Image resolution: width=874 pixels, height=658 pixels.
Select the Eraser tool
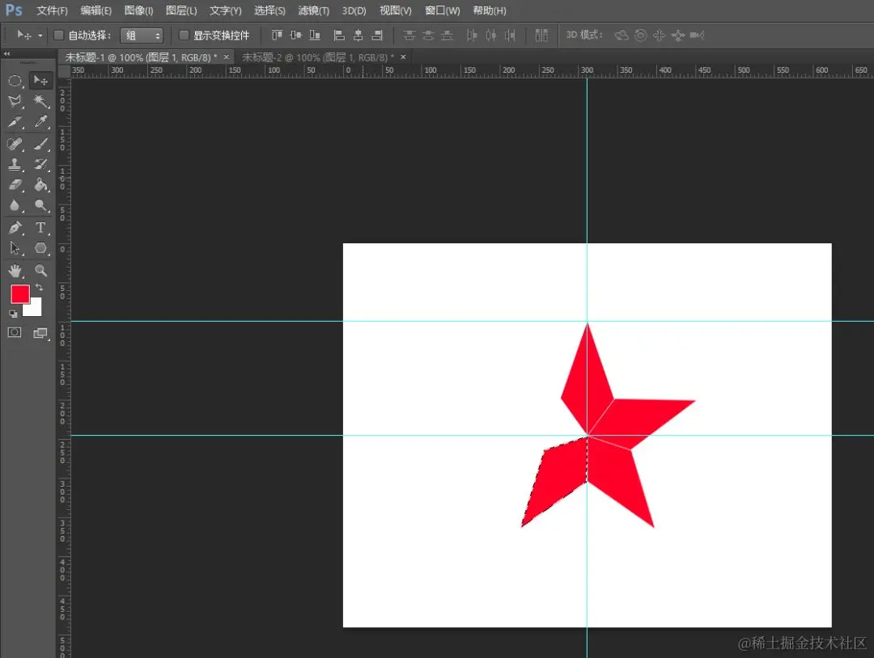point(15,185)
